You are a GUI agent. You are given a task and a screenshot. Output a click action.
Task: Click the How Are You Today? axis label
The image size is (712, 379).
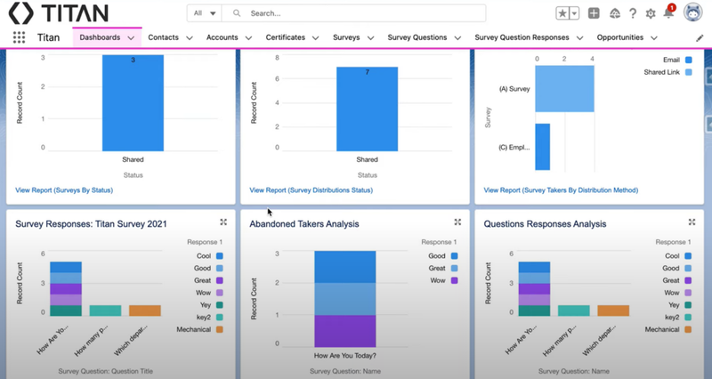[345, 355]
